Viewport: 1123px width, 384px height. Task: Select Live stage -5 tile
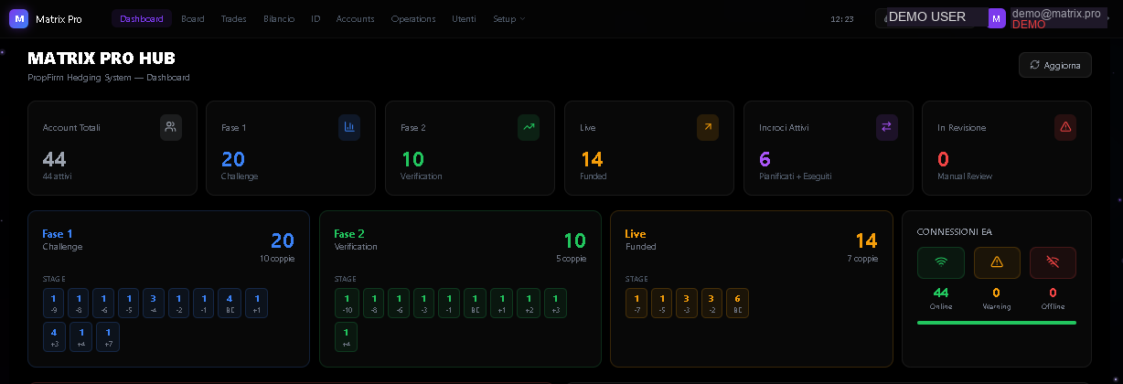click(x=662, y=304)
